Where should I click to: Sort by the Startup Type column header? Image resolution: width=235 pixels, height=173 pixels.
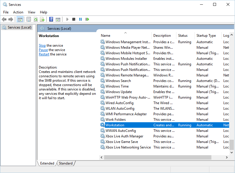point(208,36)
